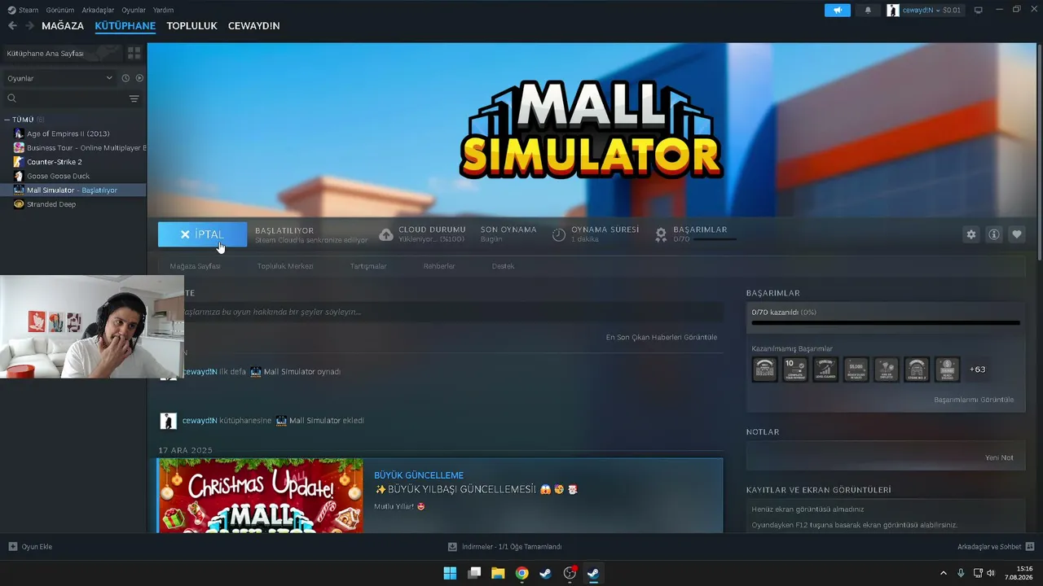
Task: Open the Destek link
Action: coord(503,266)
